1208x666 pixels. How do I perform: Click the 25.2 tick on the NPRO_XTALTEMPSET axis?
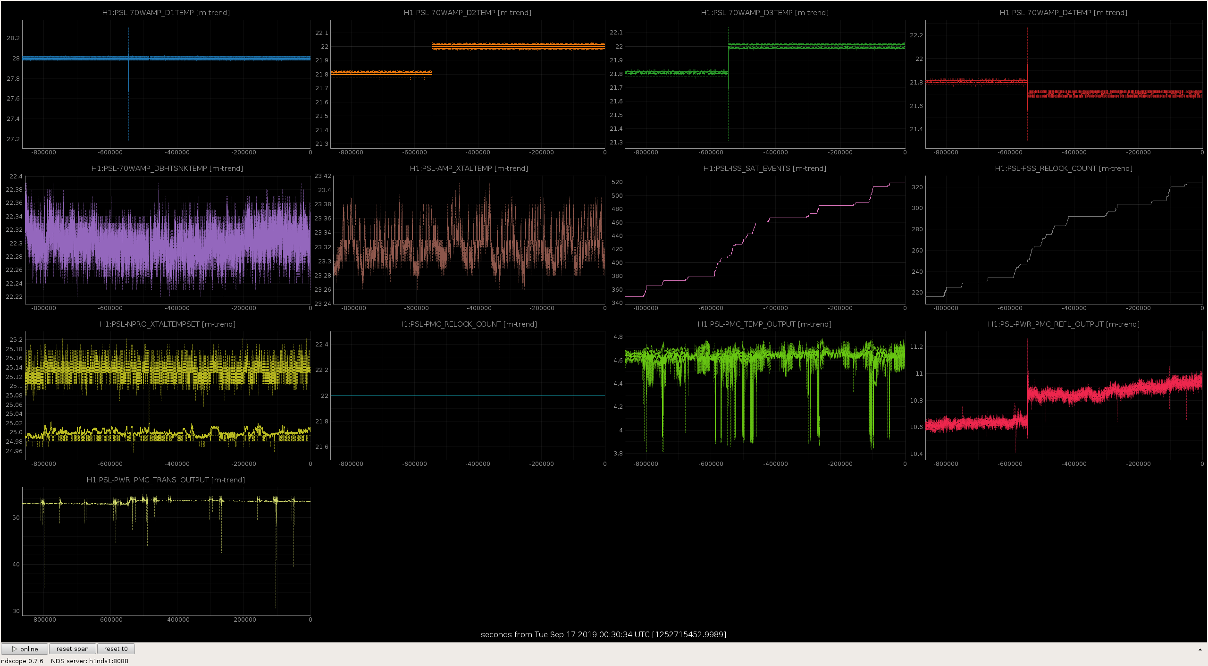(16, 340)
